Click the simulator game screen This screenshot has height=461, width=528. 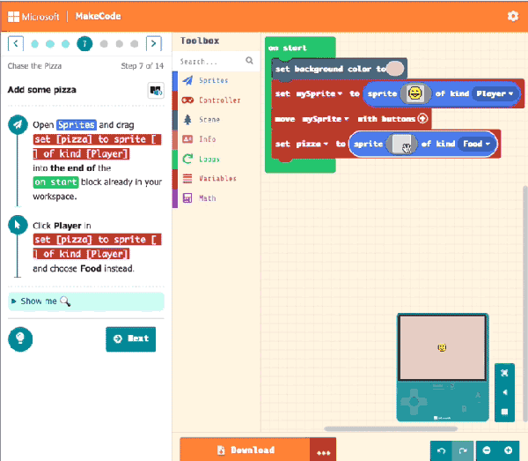click(x=442, y=347)
